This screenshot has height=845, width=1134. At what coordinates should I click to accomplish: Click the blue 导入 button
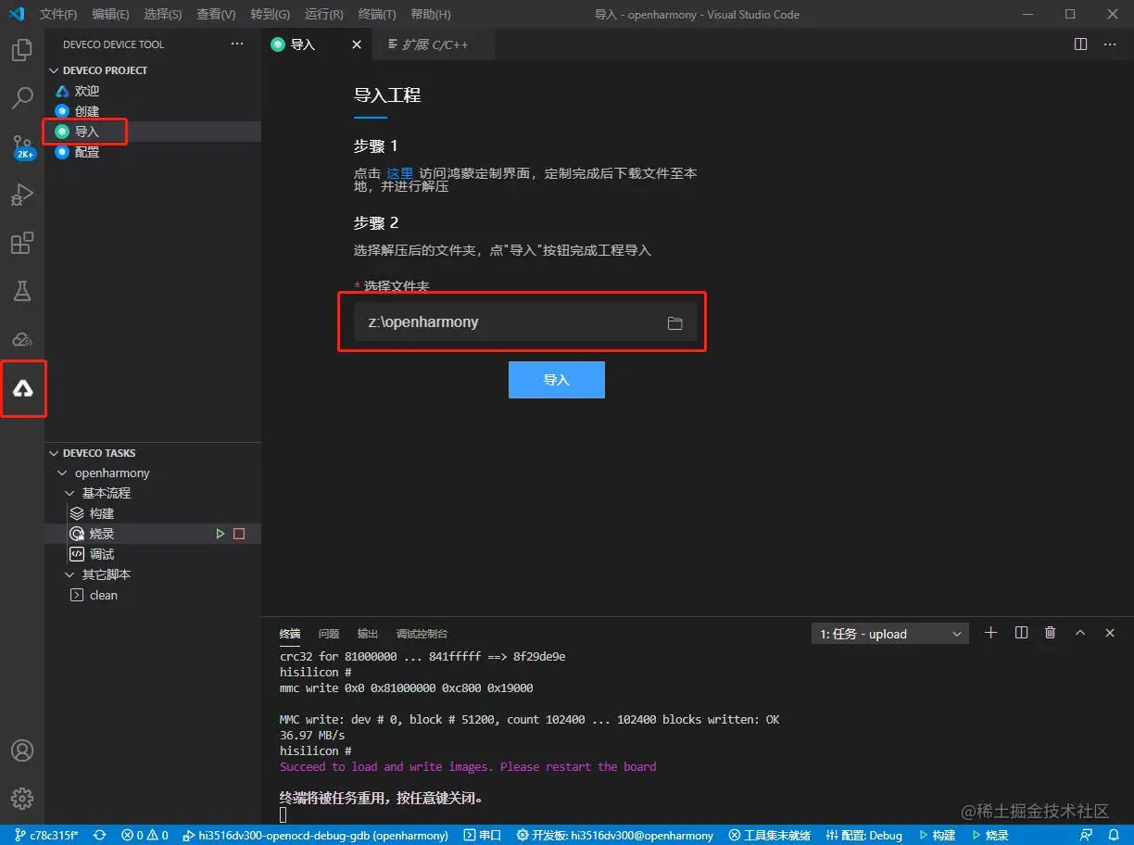557,380
